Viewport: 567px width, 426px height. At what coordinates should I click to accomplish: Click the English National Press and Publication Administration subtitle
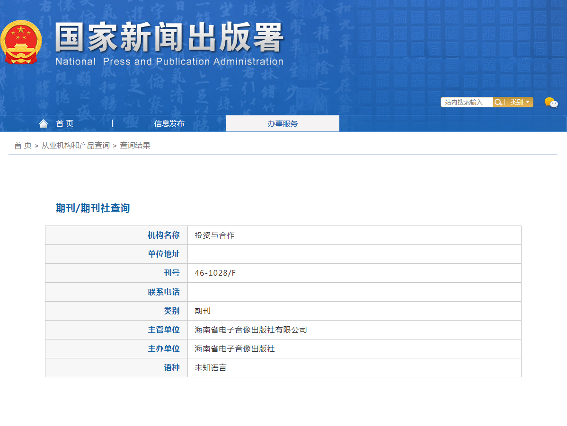click(x=169, y=61)
